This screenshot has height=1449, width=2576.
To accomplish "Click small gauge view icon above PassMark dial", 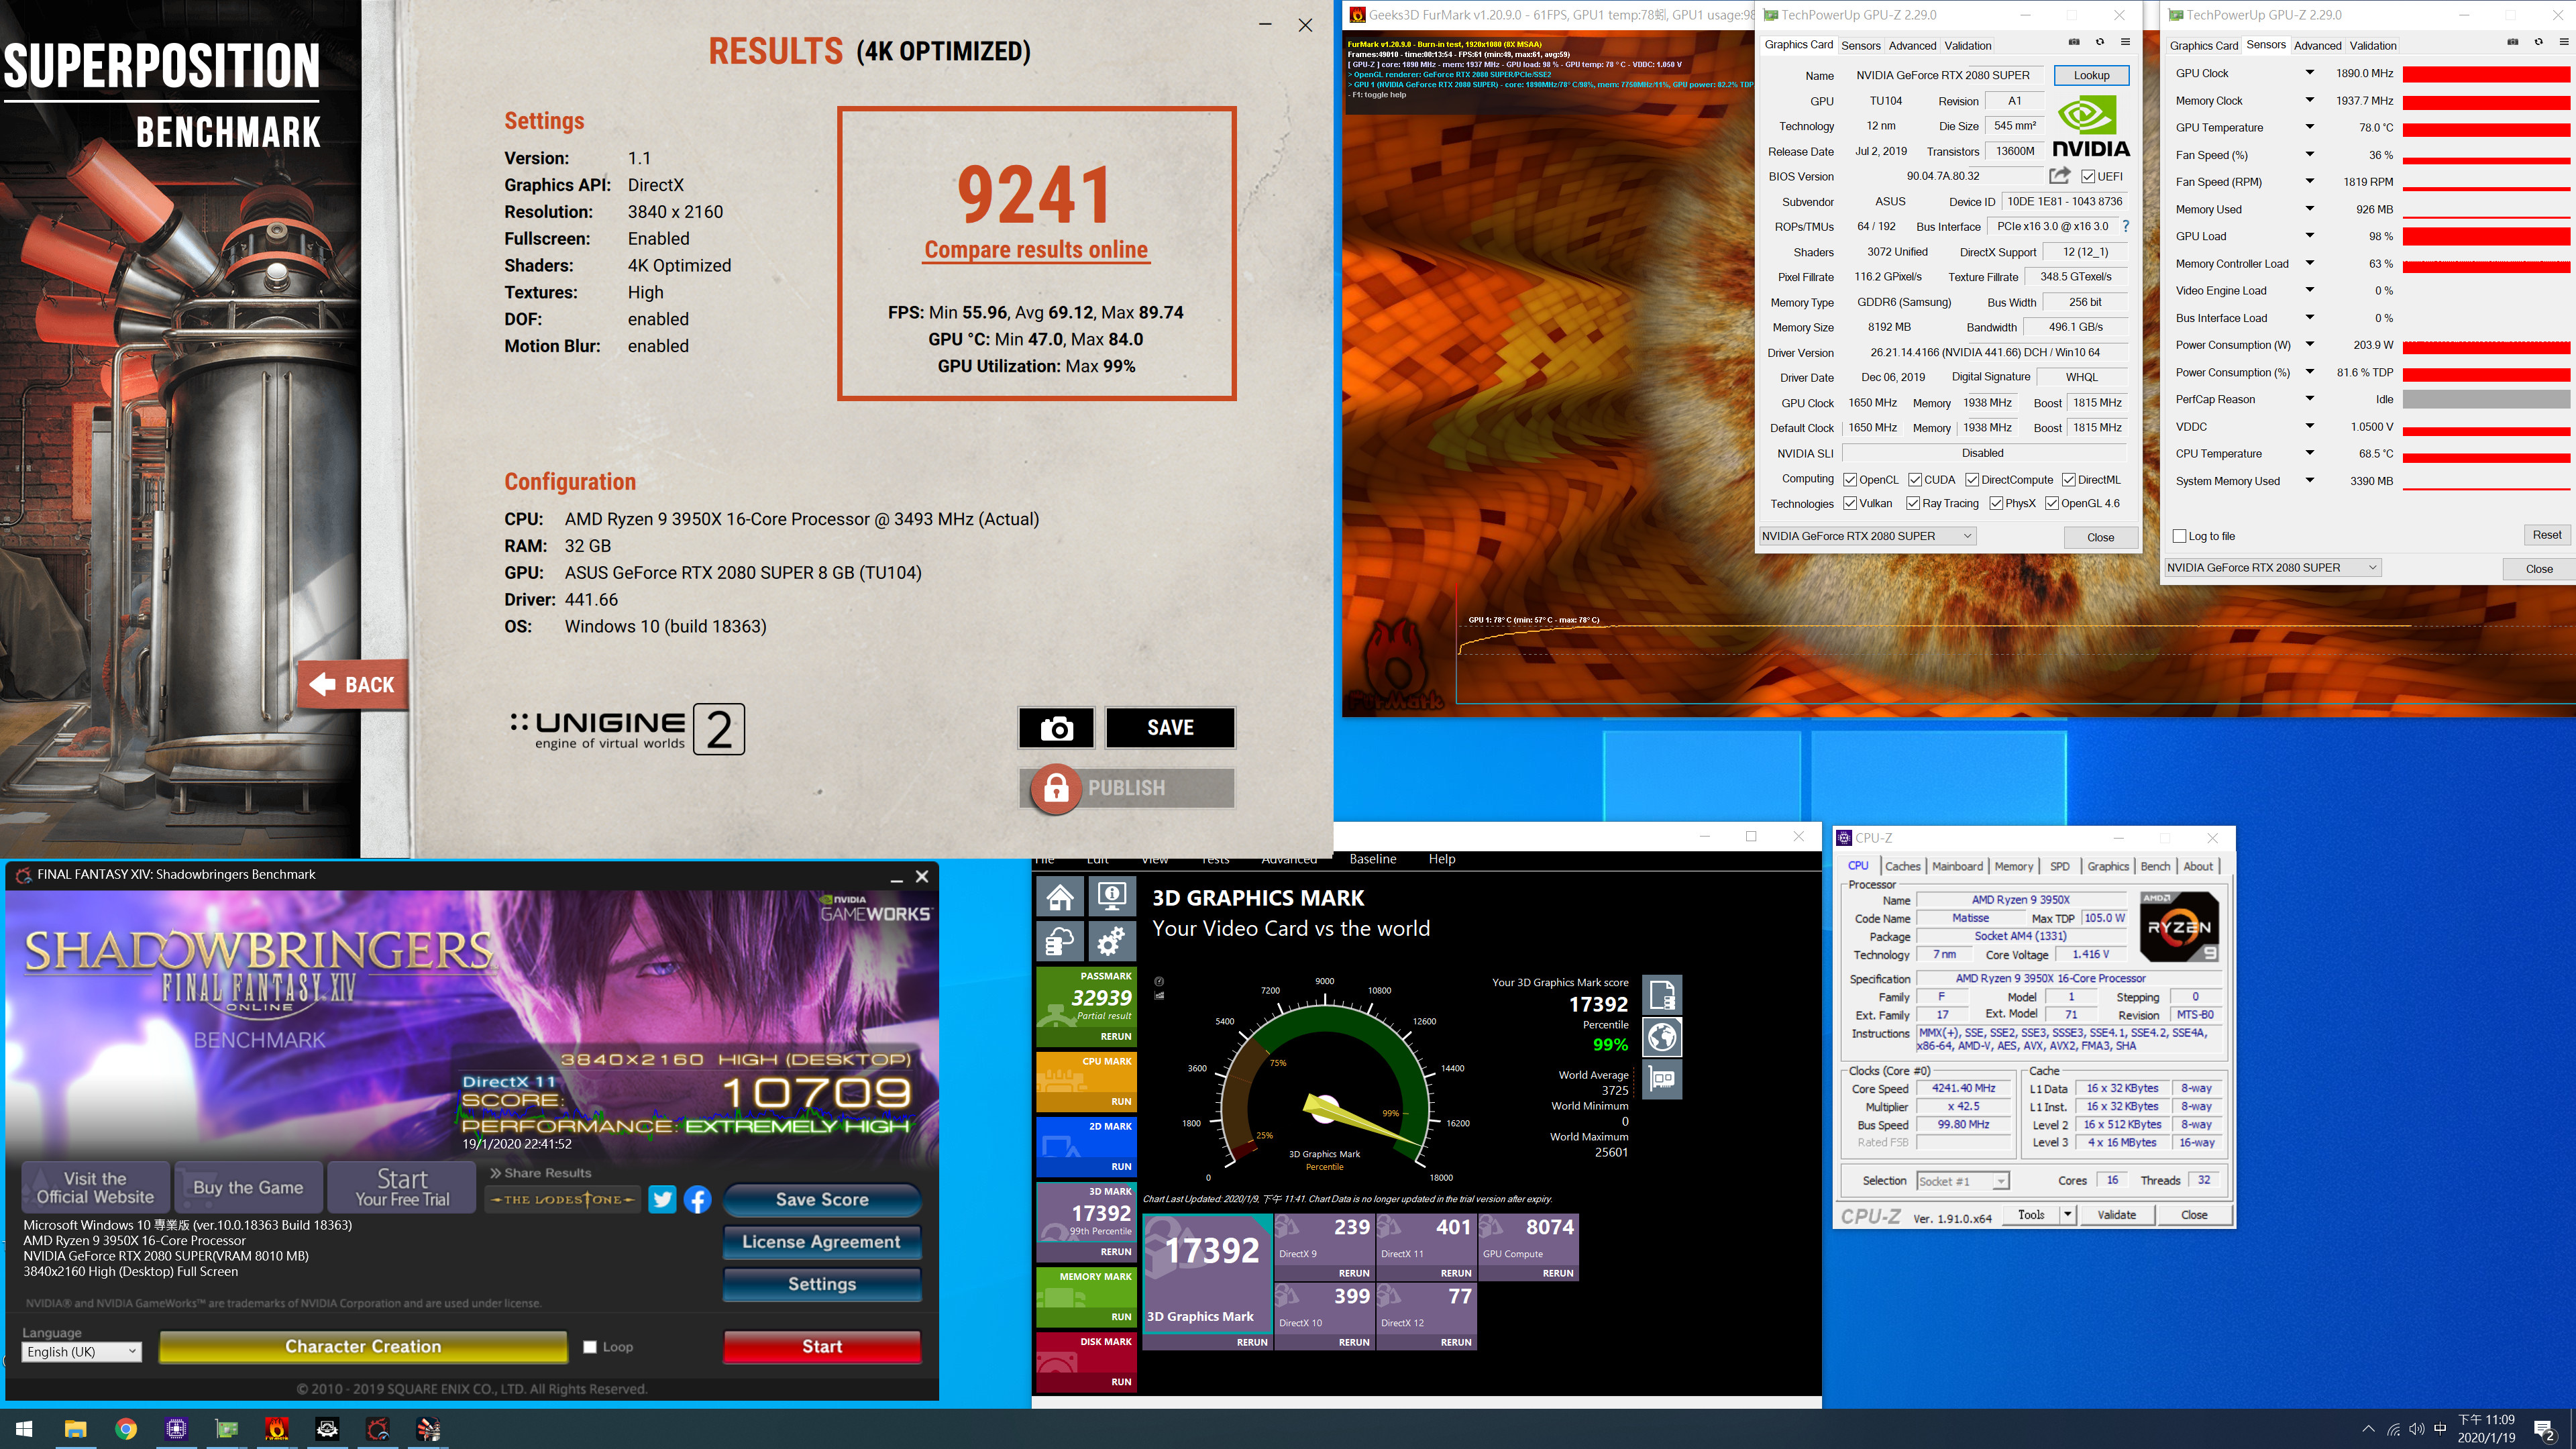I will pyautogui.click(x=1159, y=981).
